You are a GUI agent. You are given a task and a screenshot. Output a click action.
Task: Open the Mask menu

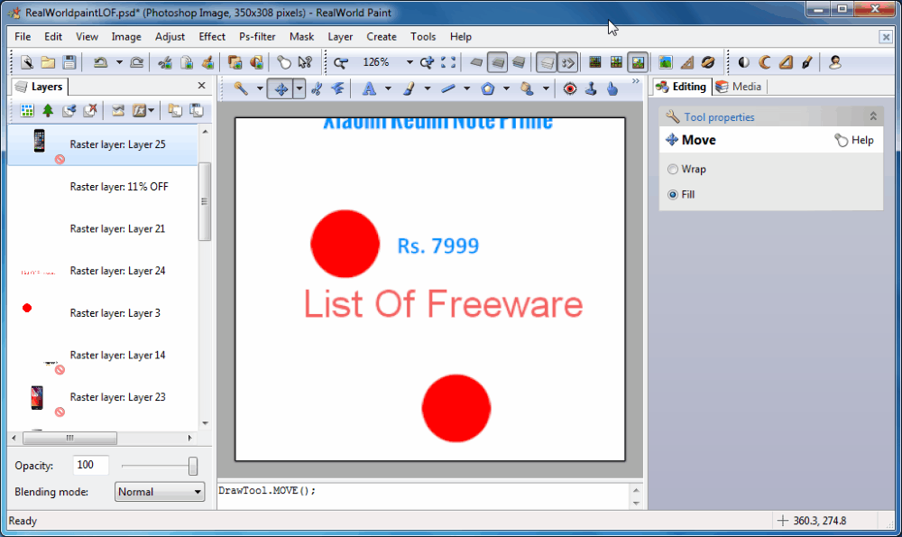pyautogui.click(x=301, y=36)
